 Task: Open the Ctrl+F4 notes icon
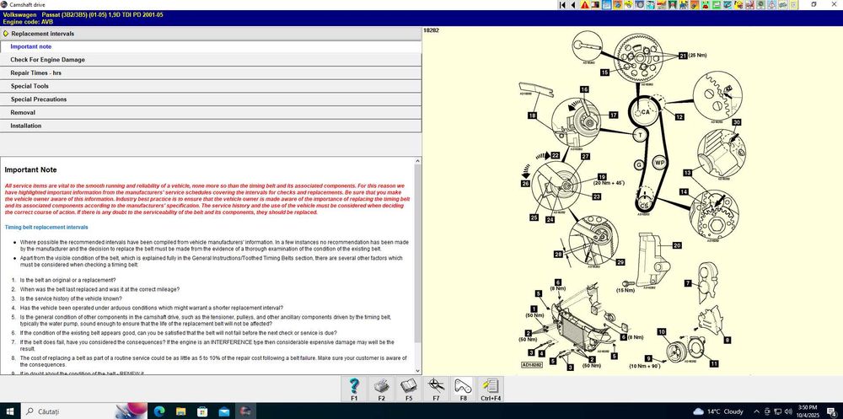pos(491,389)
